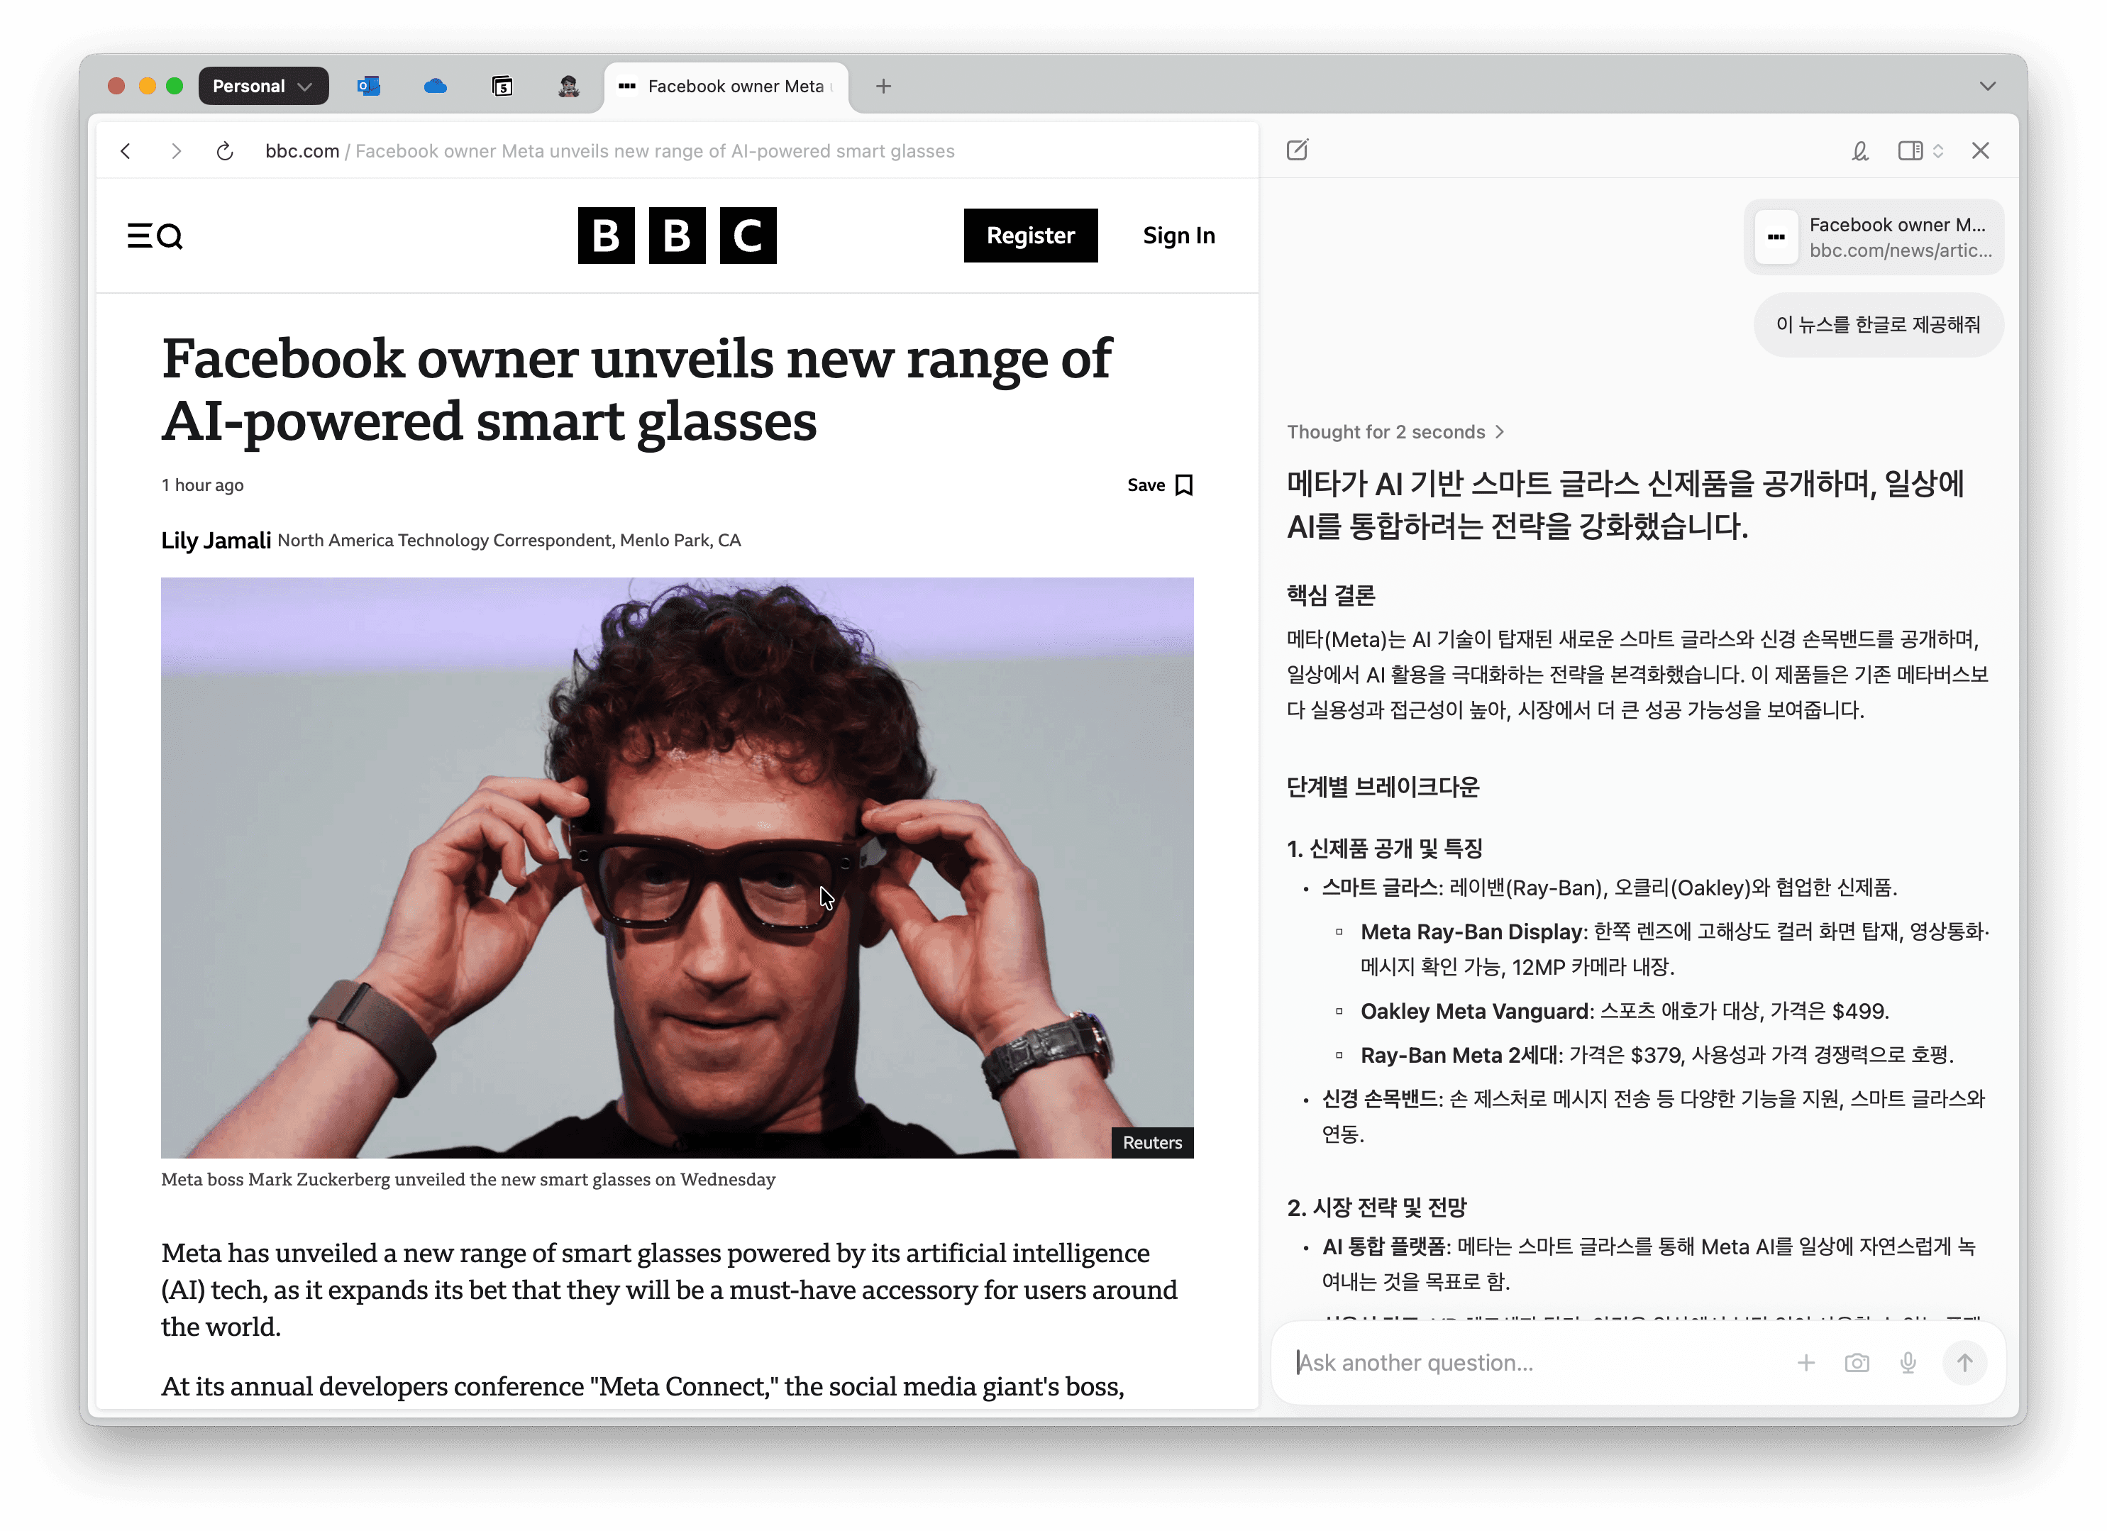The image size is (2107, 1531).
Task: Open the calendar pinned tab
Action: (x=502, y=87)
